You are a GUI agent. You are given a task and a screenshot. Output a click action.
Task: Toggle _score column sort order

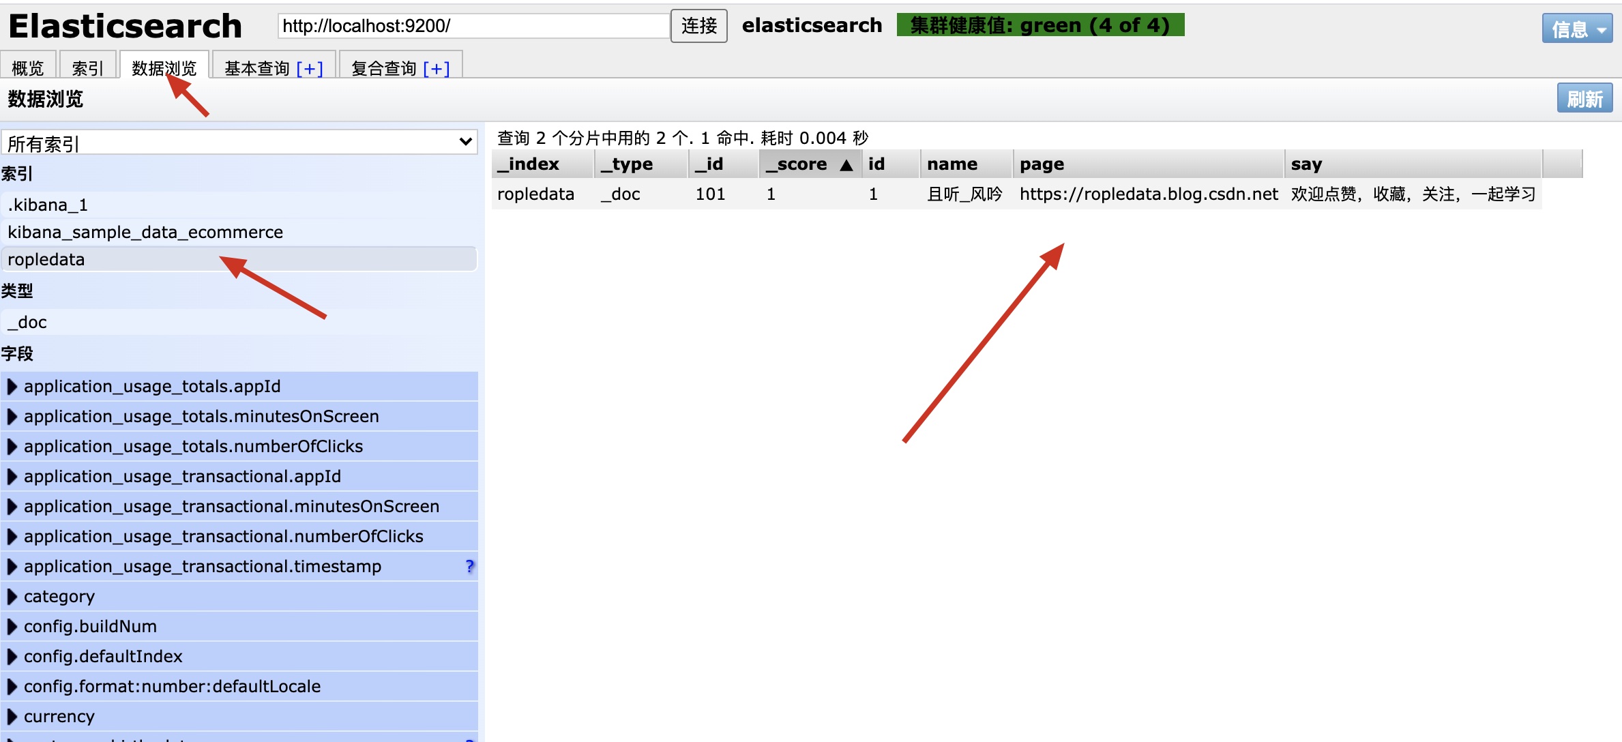(810, 164)
